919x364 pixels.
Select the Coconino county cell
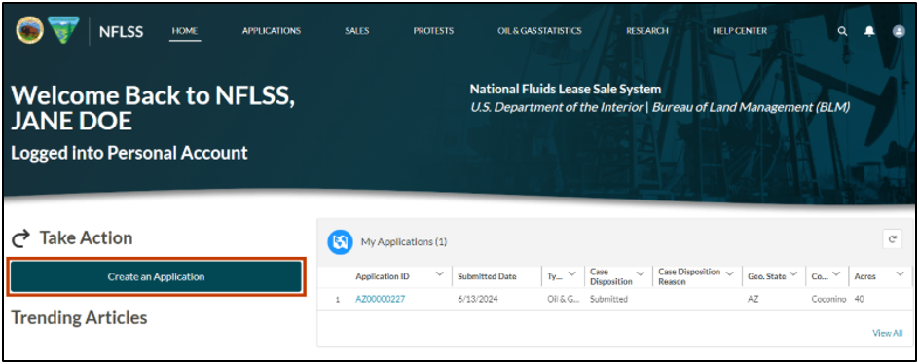point(828,299)
